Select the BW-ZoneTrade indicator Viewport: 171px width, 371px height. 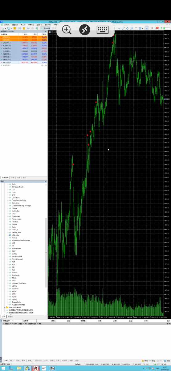click(18, 187)
